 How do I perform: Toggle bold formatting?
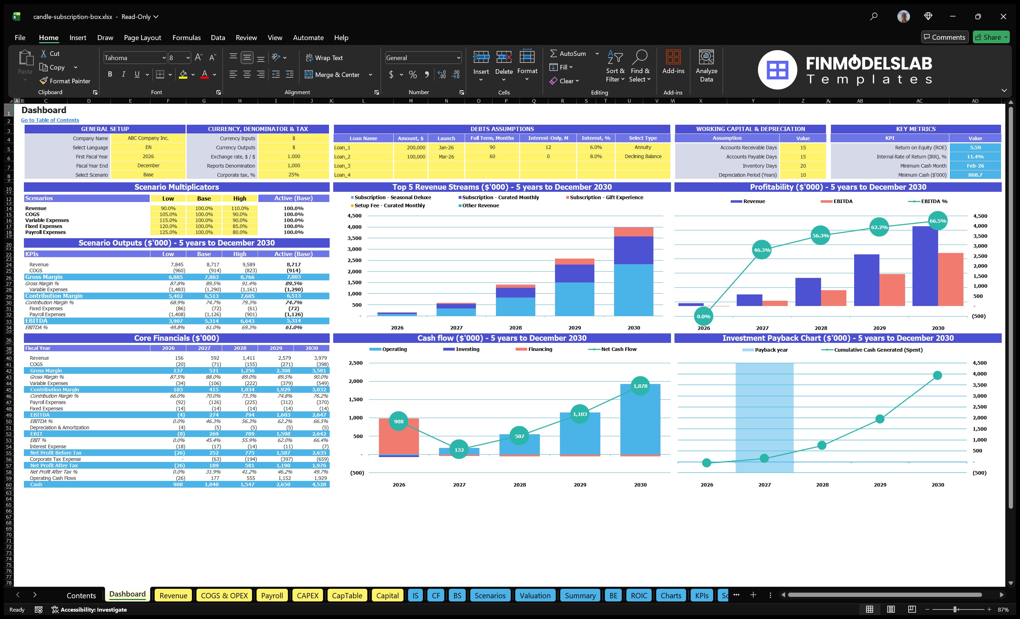110,74
